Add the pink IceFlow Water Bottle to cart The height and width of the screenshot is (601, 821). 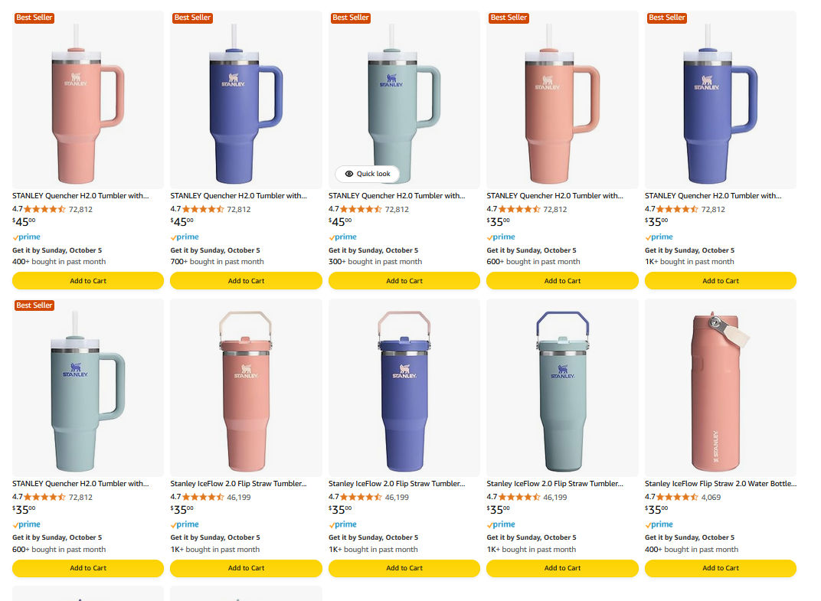[x=720, y=568]
